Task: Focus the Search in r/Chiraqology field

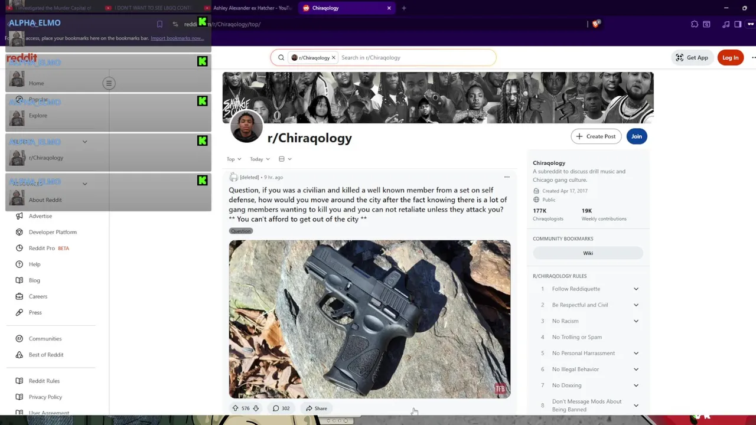Action: pyautogui.click(x=416, y=58)
